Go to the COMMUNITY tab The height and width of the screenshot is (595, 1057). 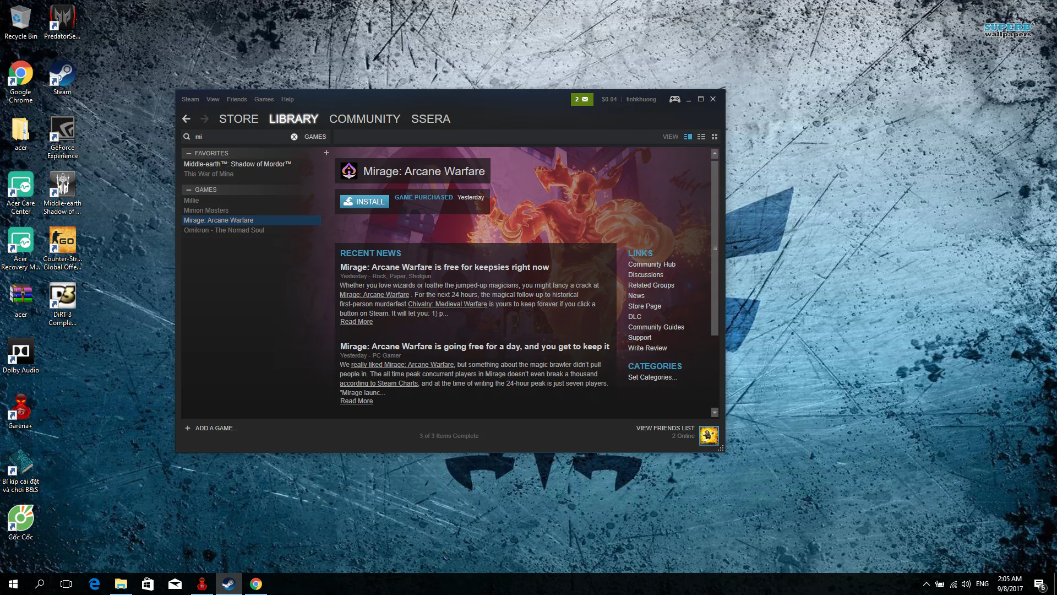pos(365,119)
